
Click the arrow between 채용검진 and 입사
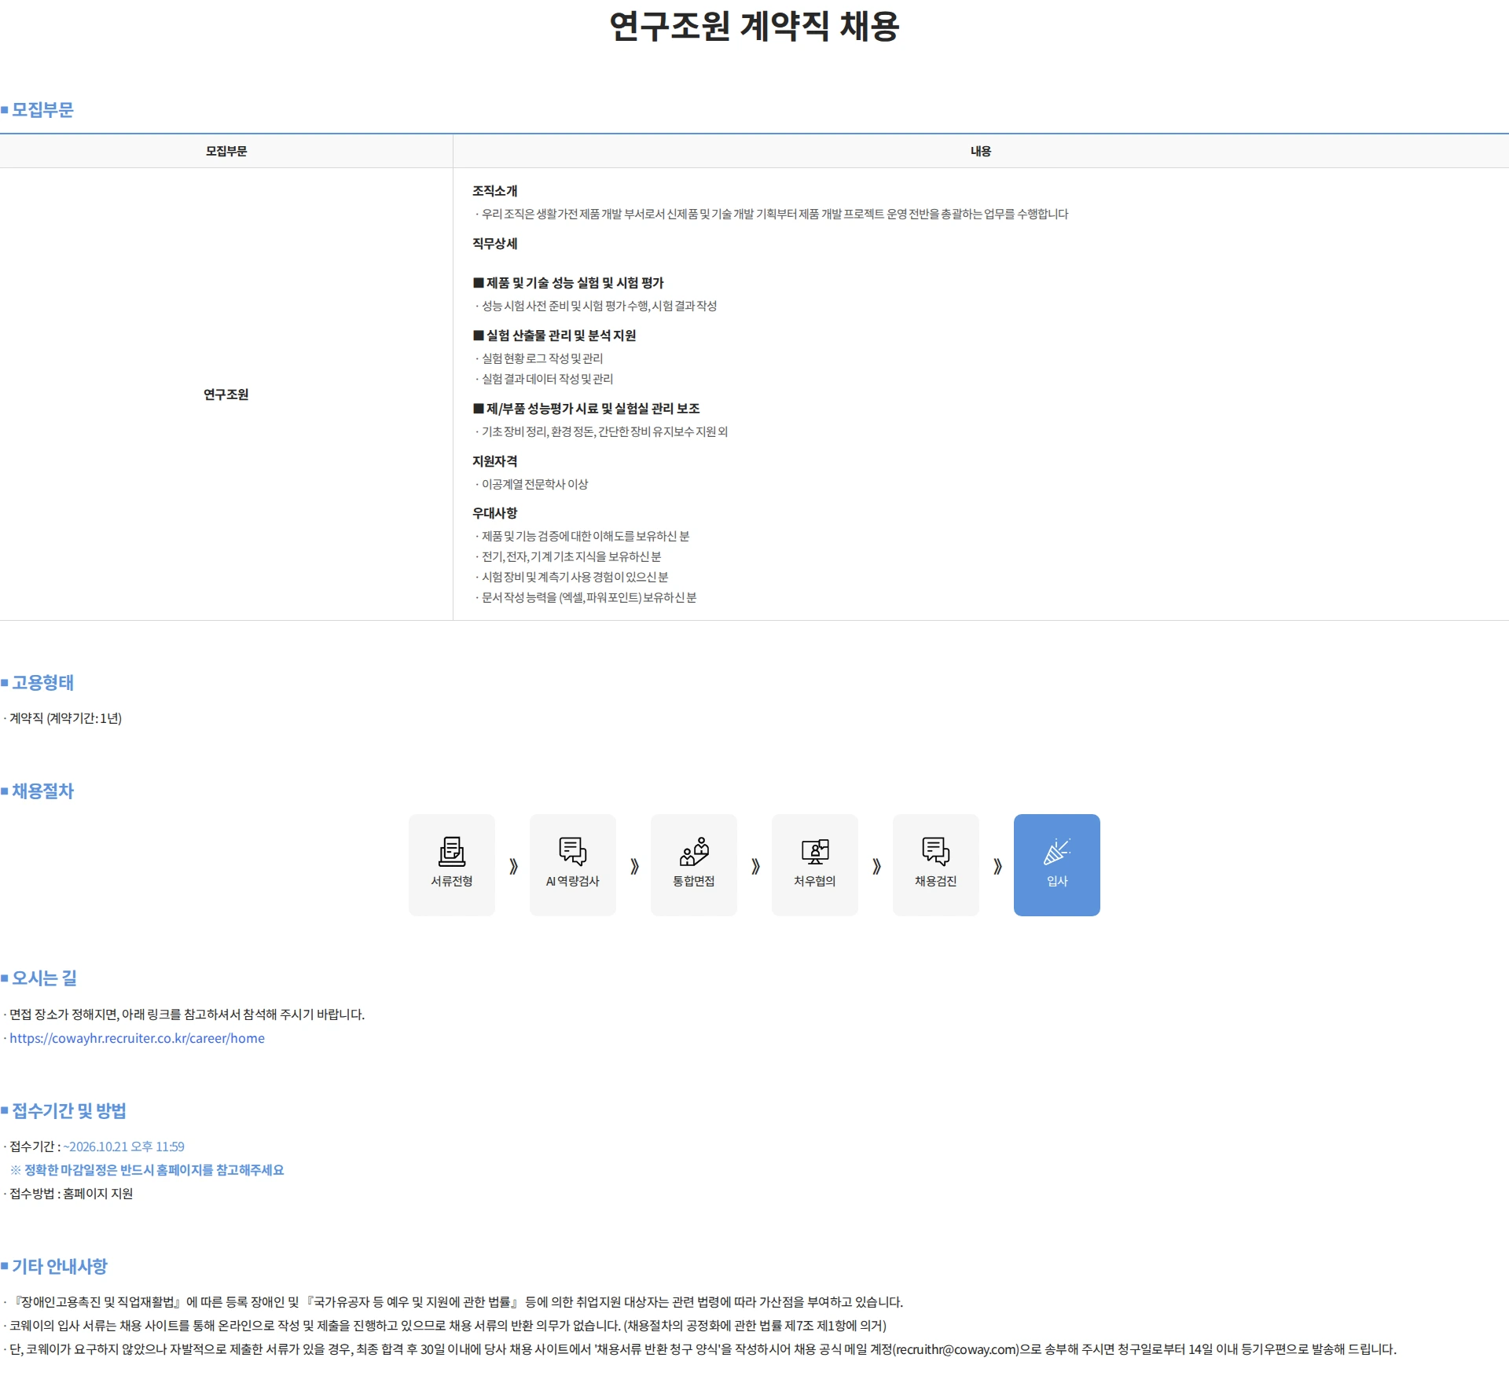(997, 866)
